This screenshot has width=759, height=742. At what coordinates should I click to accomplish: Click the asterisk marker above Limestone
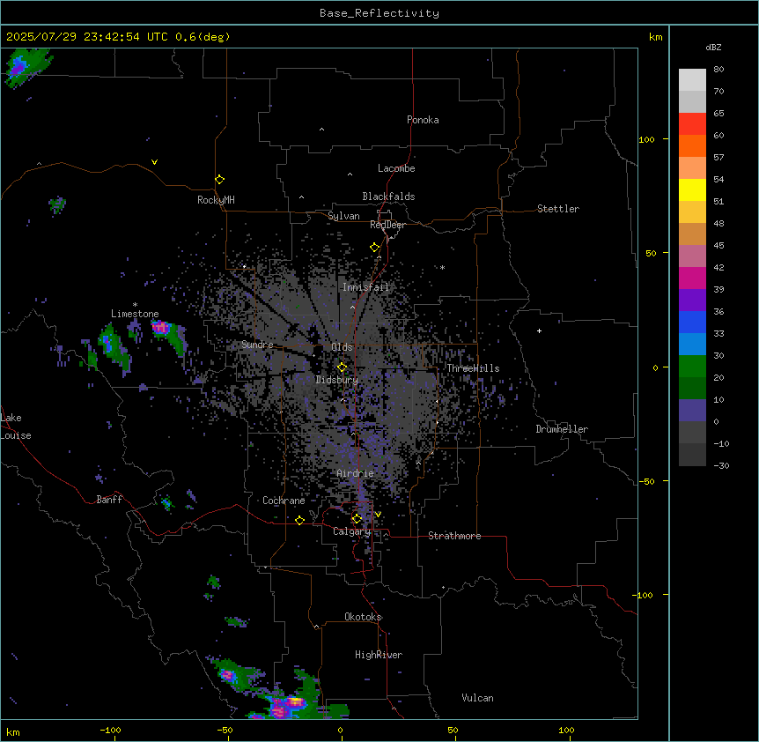click(135, 305)
